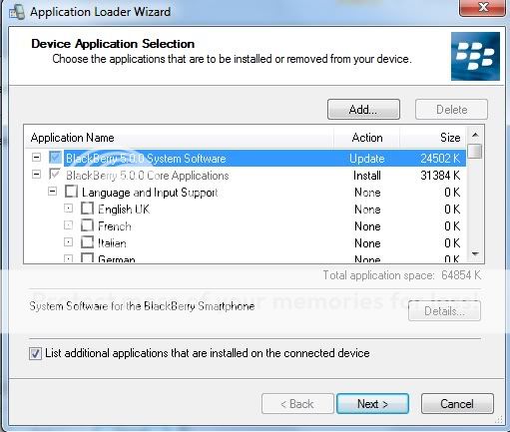
Task: Proceed with the Next > button
Action: tap(372, 404)
